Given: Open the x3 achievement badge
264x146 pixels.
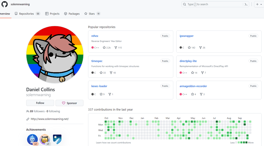Looking at the screenshot, I should coord(45,140).
